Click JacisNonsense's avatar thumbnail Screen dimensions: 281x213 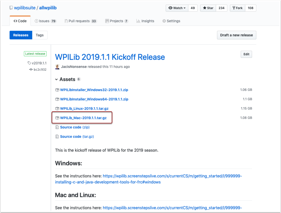[58, 67]
